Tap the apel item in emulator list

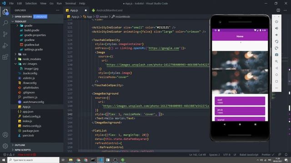click(x=240, y=101)
